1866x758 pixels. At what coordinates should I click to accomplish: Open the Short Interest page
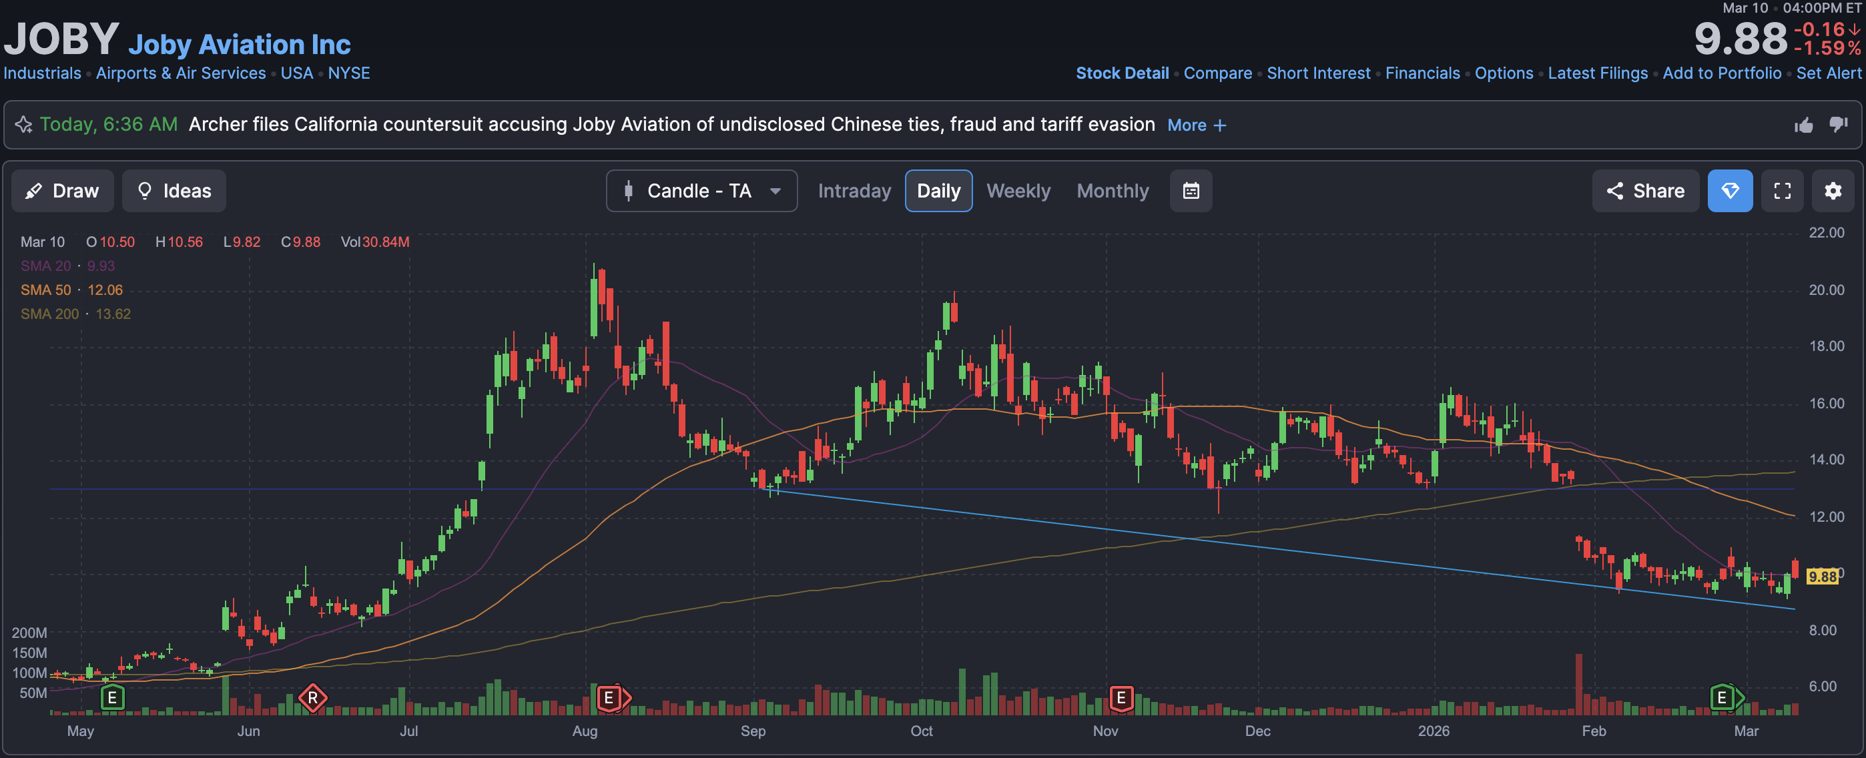1317,73
